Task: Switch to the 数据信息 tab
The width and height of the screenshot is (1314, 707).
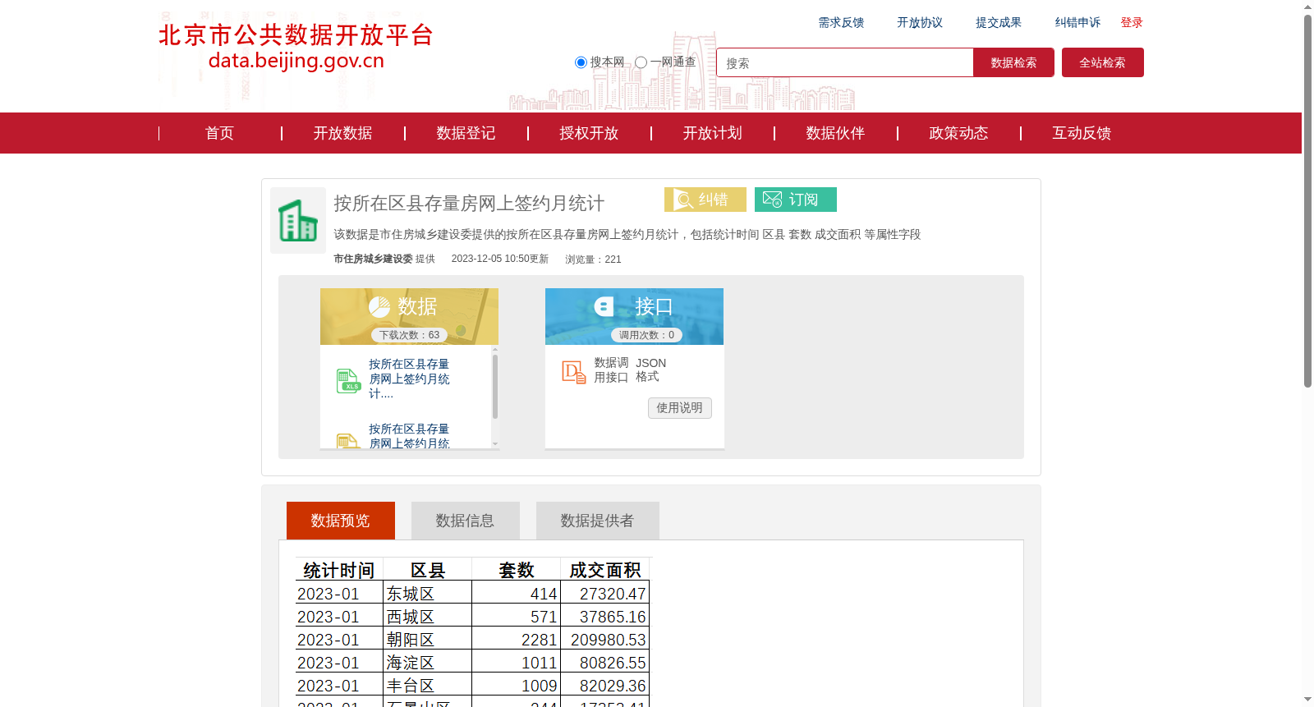Action: point(466,521)
